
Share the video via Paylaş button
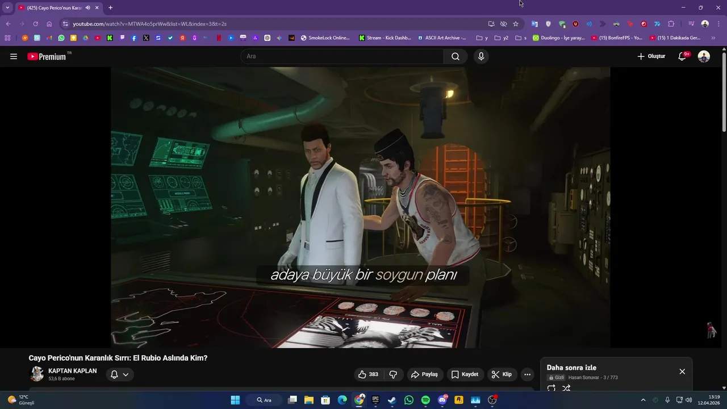pos(424,374)
